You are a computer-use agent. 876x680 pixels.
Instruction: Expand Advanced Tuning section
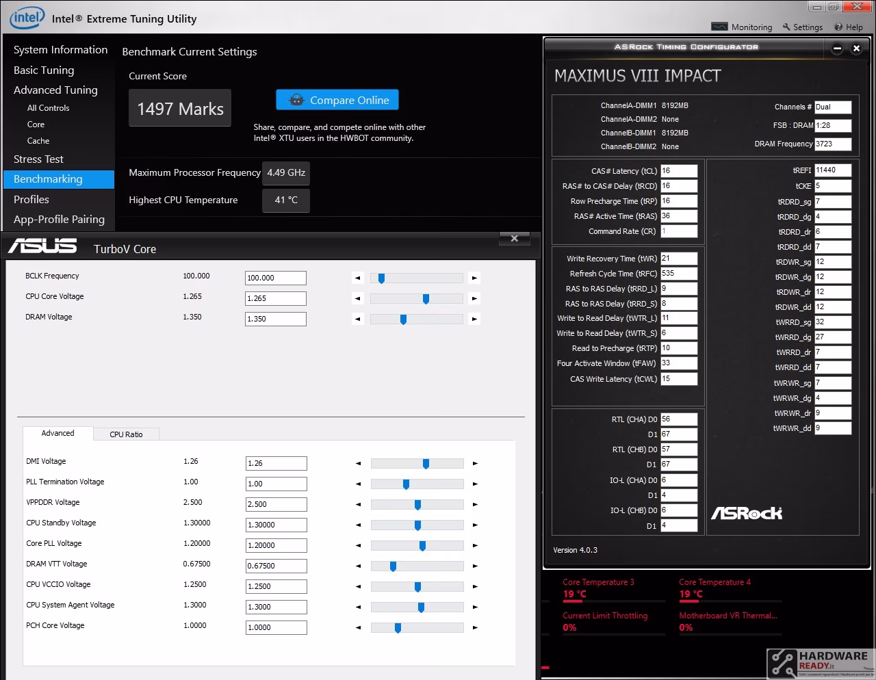coord(55,90)
